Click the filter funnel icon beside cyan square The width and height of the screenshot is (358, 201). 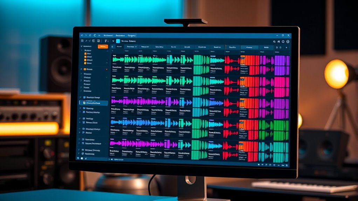pyautogui.click(x=112, y=41)
